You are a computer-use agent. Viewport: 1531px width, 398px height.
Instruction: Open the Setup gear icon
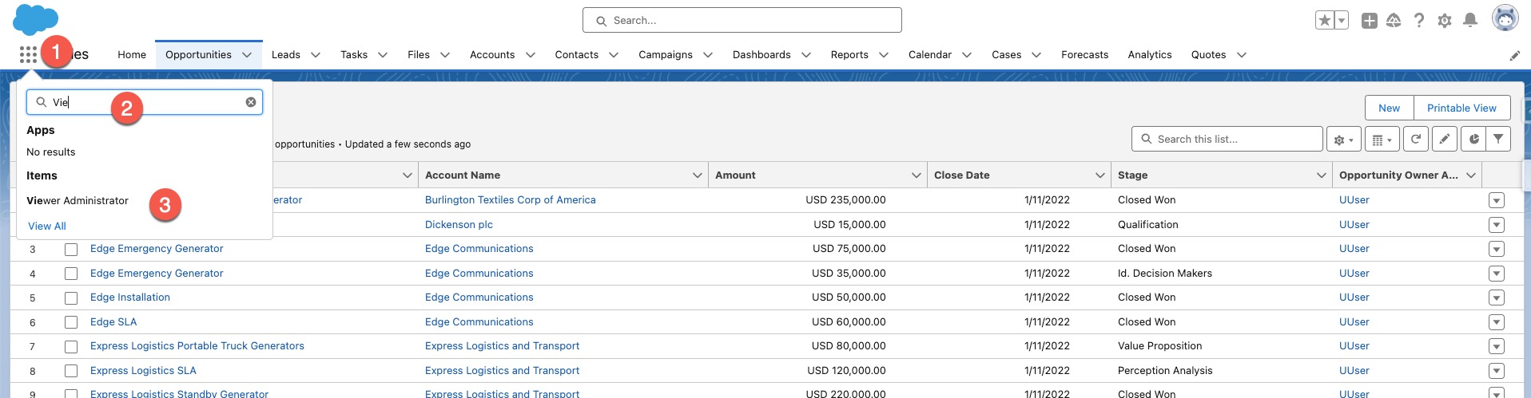click(x=1445, y=21)
